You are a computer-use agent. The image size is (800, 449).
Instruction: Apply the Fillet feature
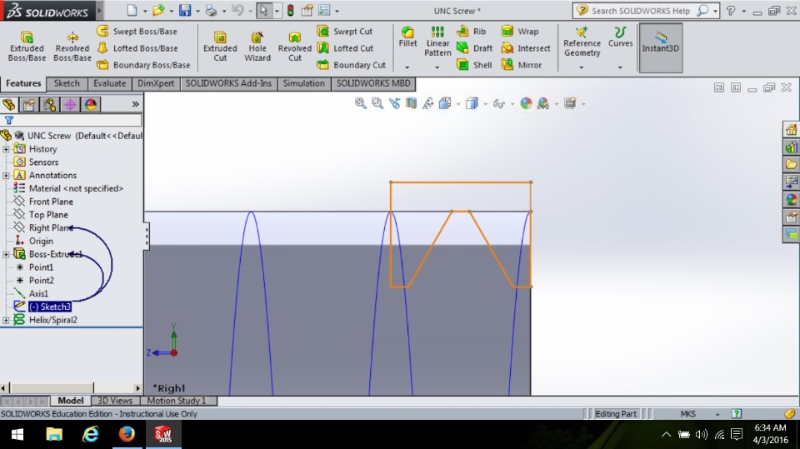407,37
